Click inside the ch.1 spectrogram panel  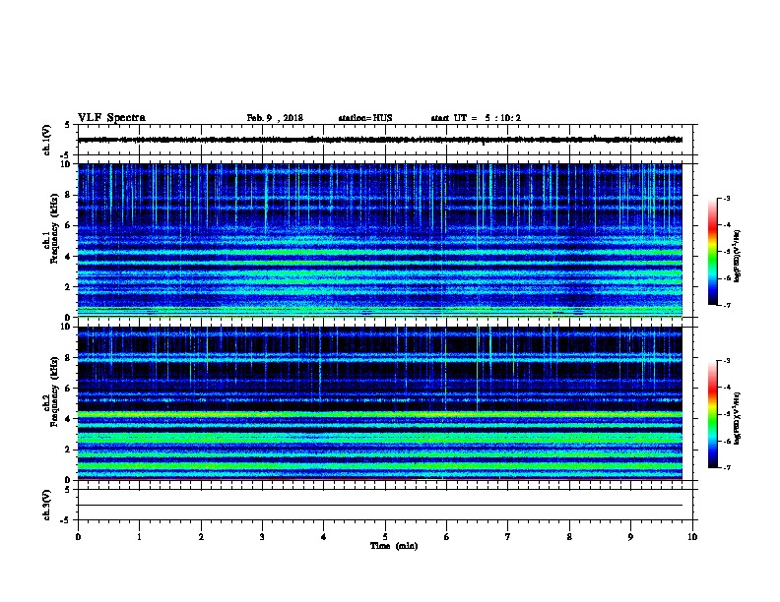click(x=380, y=240)
